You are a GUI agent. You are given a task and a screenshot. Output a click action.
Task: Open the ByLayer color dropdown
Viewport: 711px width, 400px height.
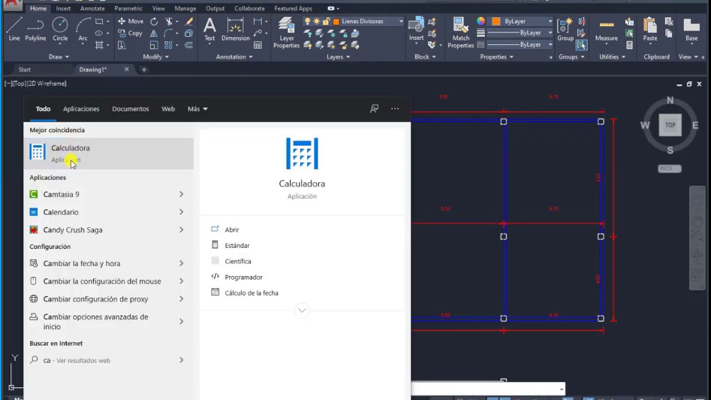pos(550,21)
